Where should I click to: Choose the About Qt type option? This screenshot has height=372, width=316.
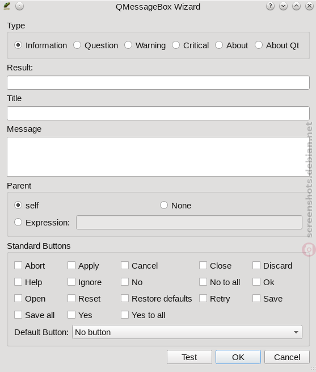277,45
